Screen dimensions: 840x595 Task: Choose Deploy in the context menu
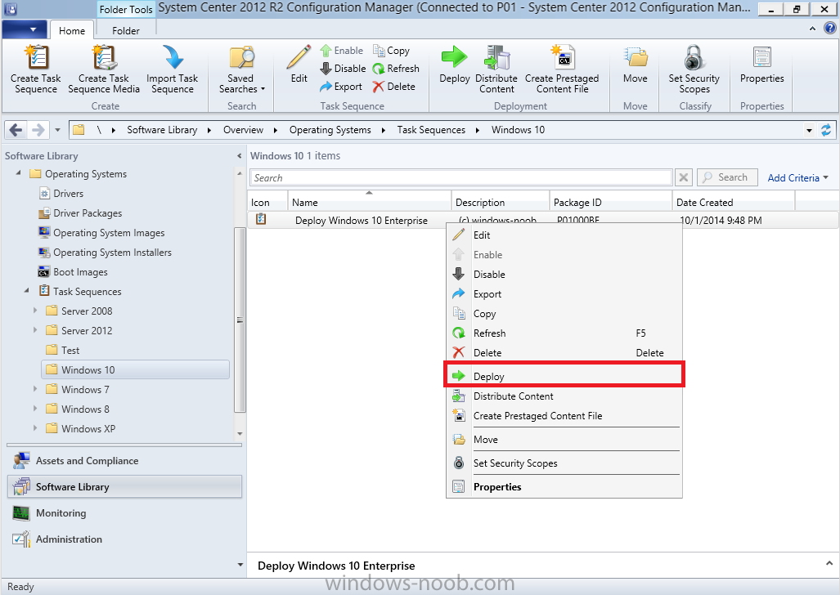[564, 376]
